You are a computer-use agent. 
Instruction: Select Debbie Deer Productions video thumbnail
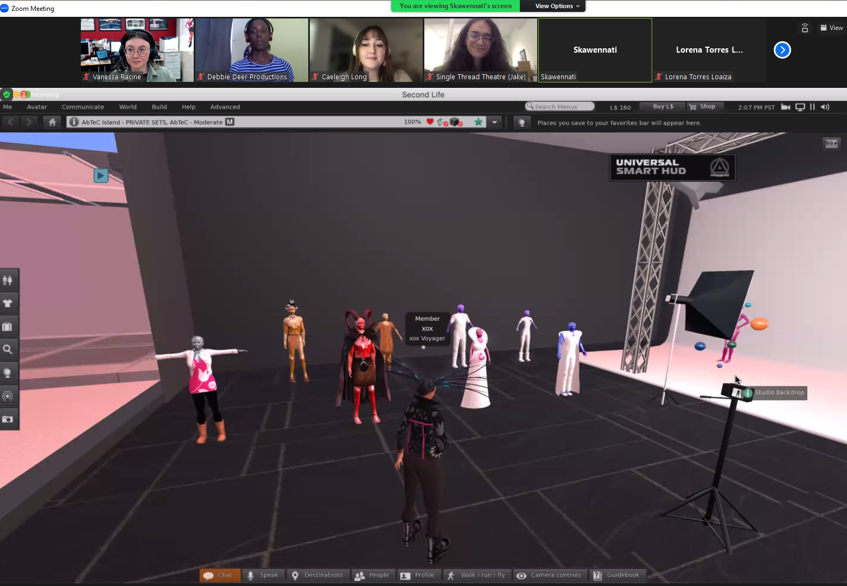coord(252,50)
